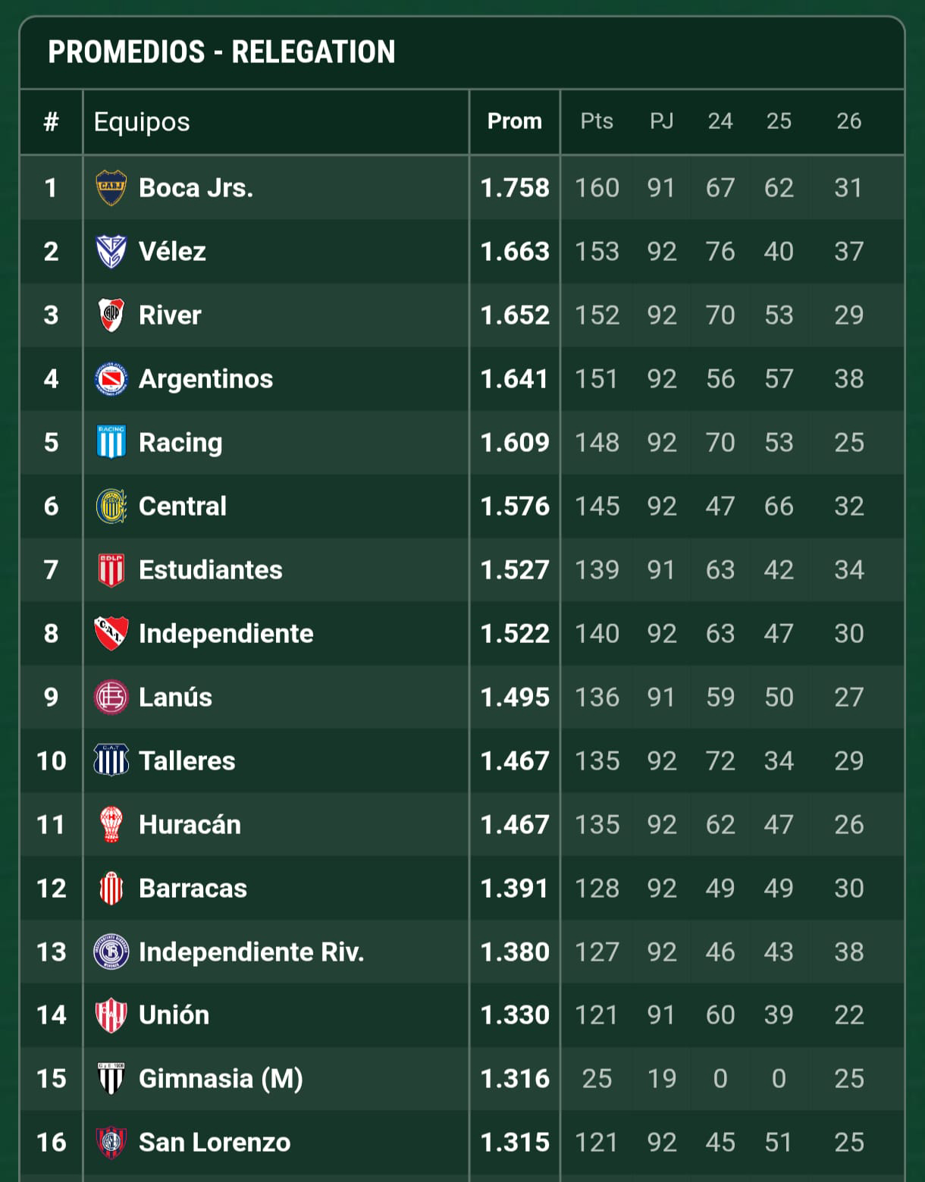925x1182 pixels.
Task: Click the Vélez team crest icon
Action: (x=111, y=252)
